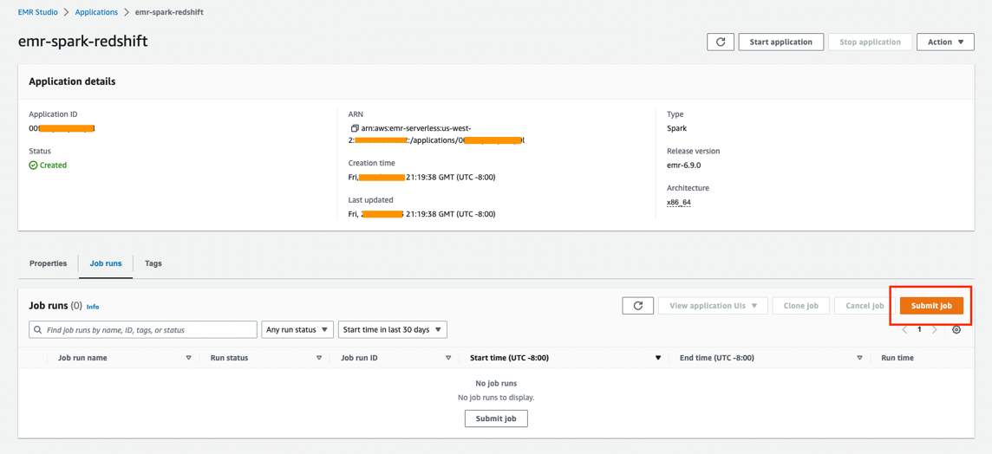Sort by End time column arrow
The height and width of the screenshot is (454, 992).
(x=860, y=358)
